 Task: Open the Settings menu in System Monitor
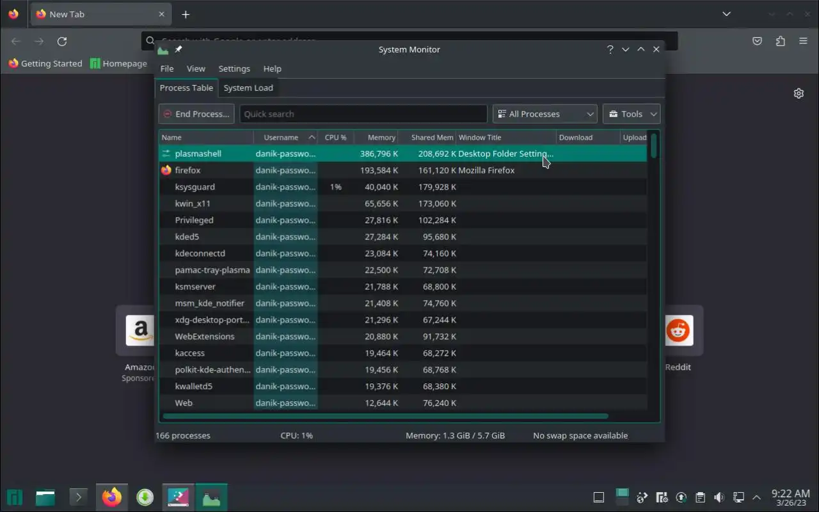[234, 68]
